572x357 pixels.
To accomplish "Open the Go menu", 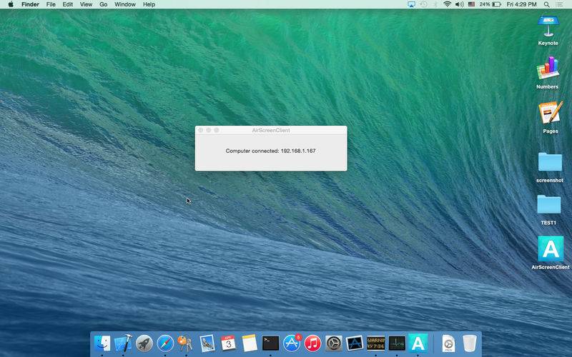I will coord(103,4).
